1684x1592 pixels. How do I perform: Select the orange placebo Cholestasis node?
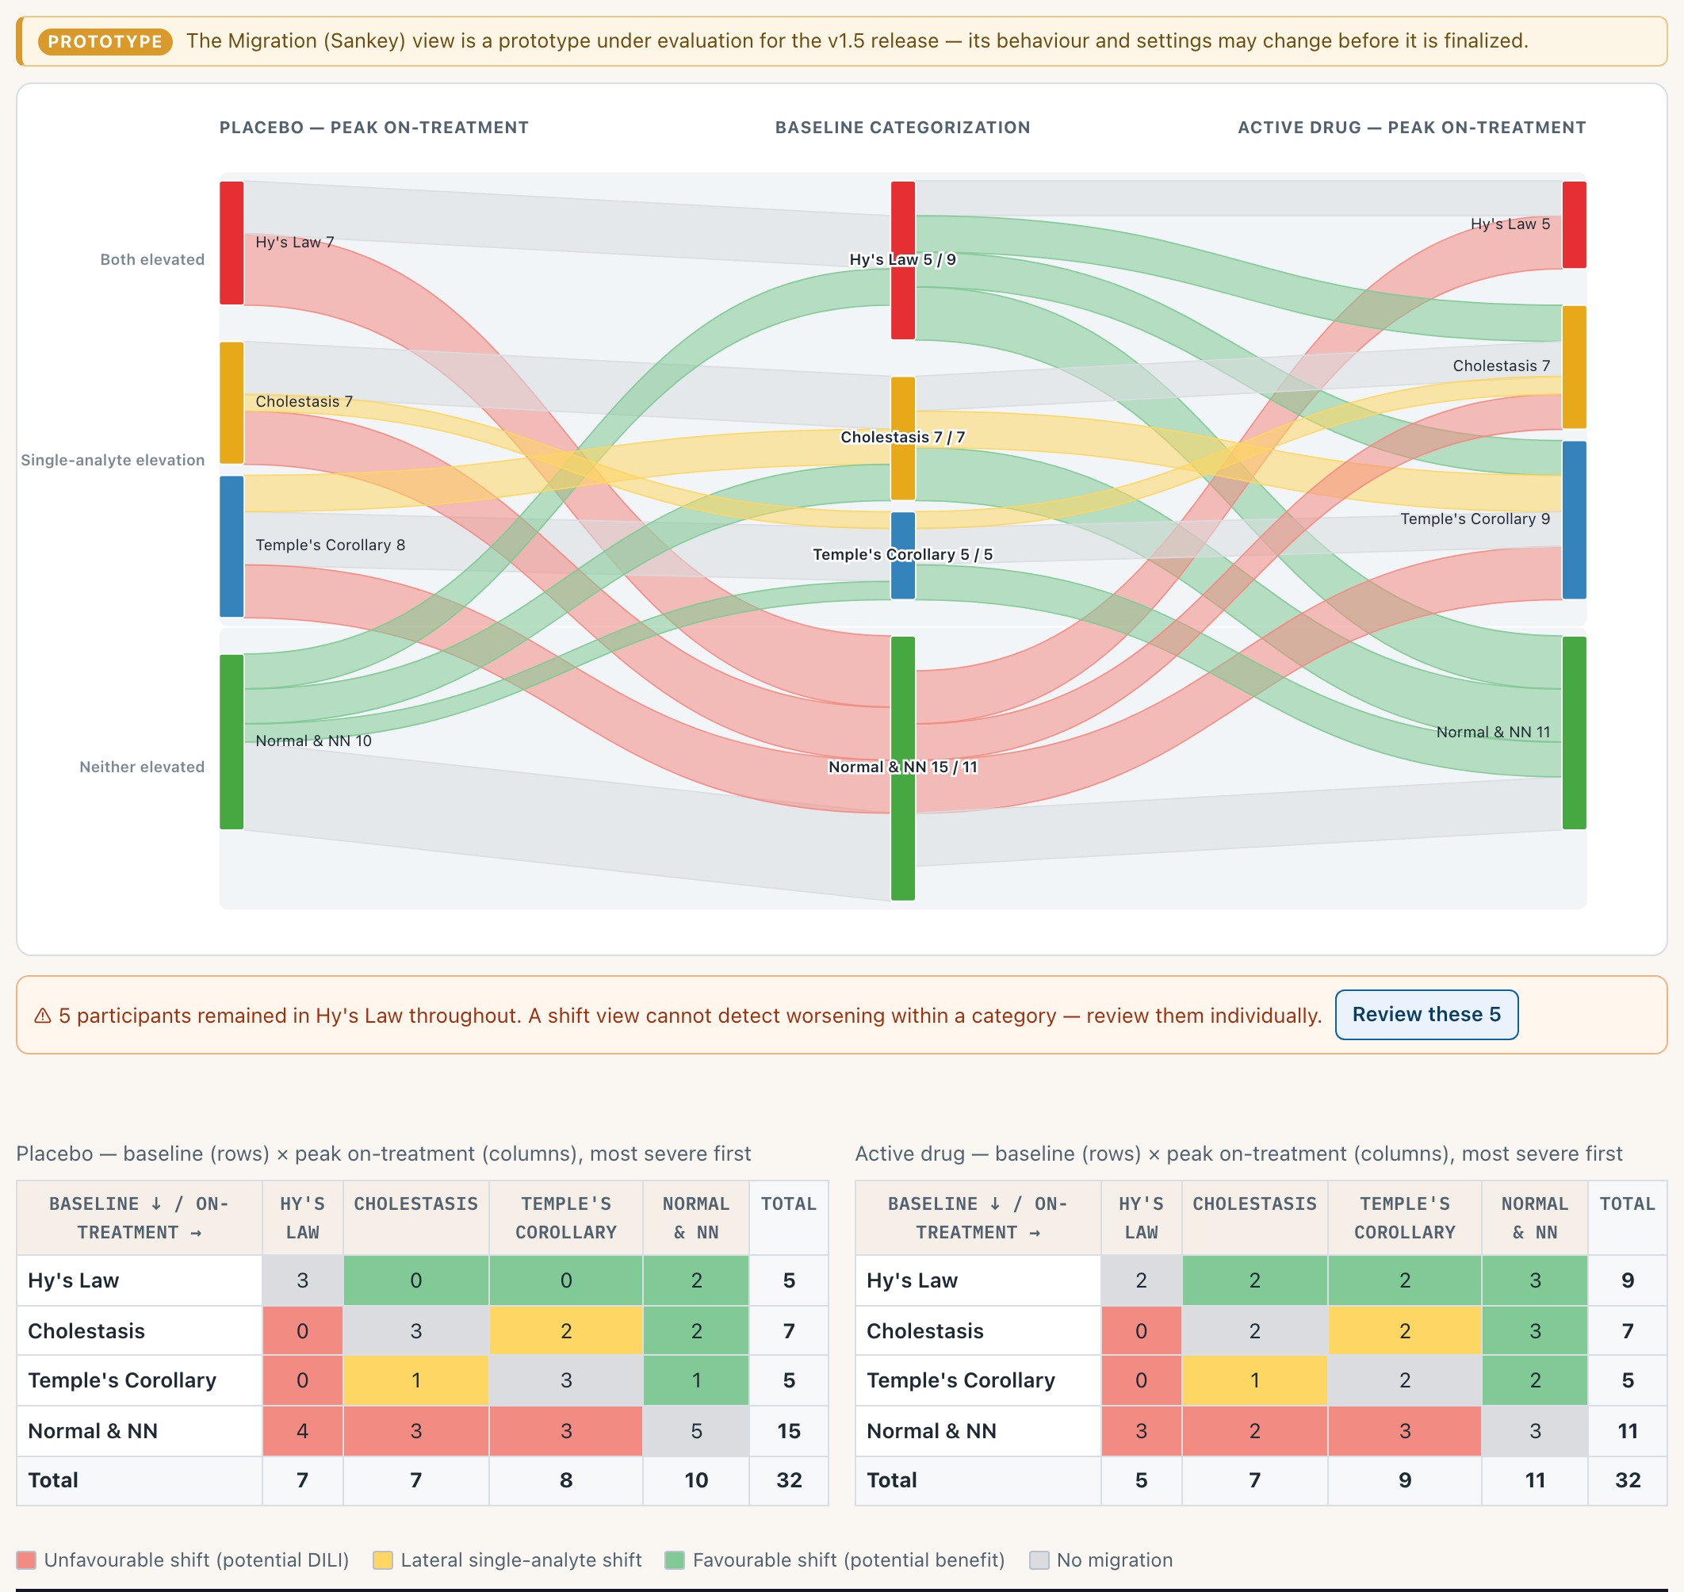232,403
